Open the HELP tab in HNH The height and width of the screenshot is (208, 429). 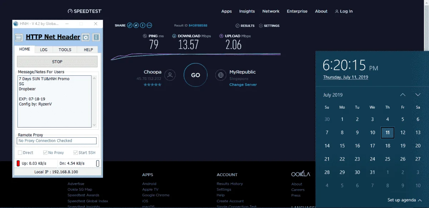click(x=88, y=50)
